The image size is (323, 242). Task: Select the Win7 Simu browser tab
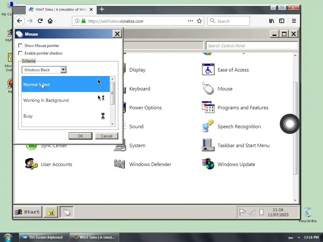click(x=61, y=9)
